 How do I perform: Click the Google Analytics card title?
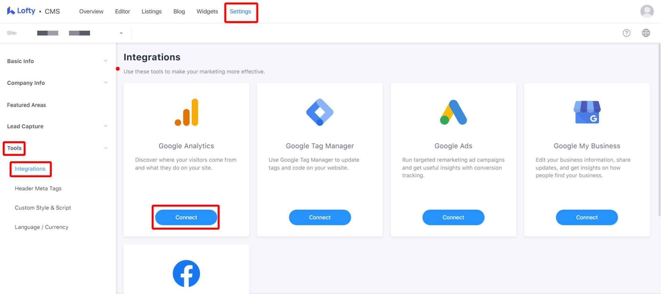186,146
